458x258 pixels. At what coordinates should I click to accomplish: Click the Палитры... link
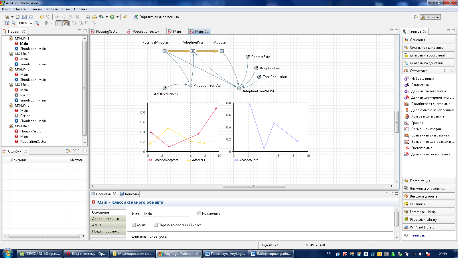pos(418,235)
